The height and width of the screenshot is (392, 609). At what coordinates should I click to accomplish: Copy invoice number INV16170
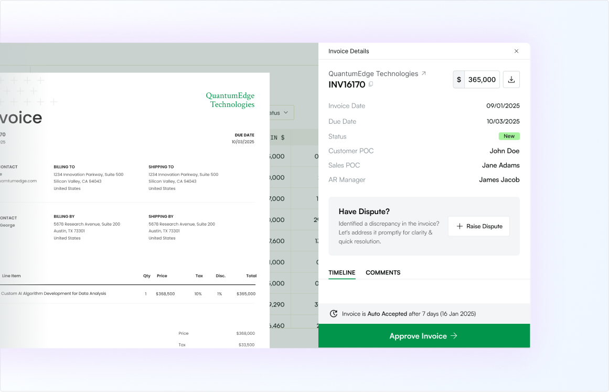point(371,84)
